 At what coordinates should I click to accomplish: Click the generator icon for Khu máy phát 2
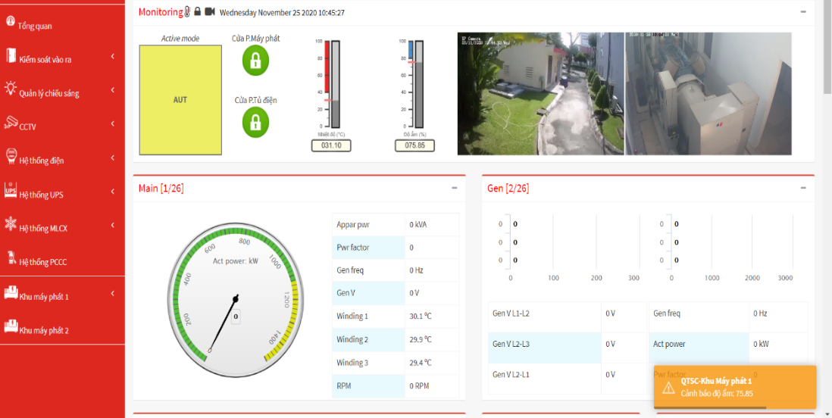11,326
